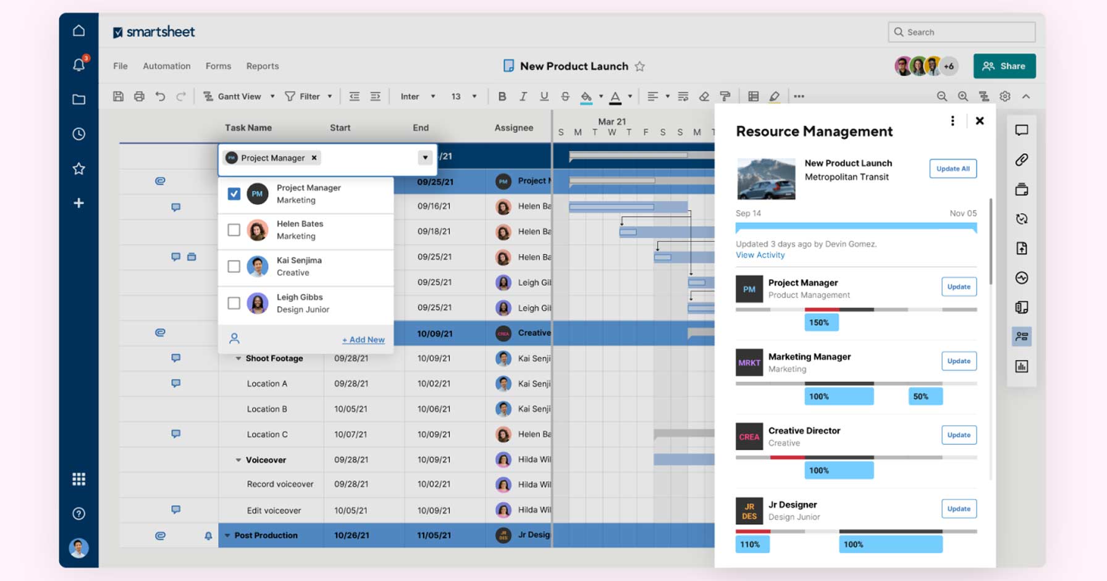Image resolution: width=1107 pixels, height=581 pixels.
Task: Open the fill color bucket swatch
Action: 586,97
